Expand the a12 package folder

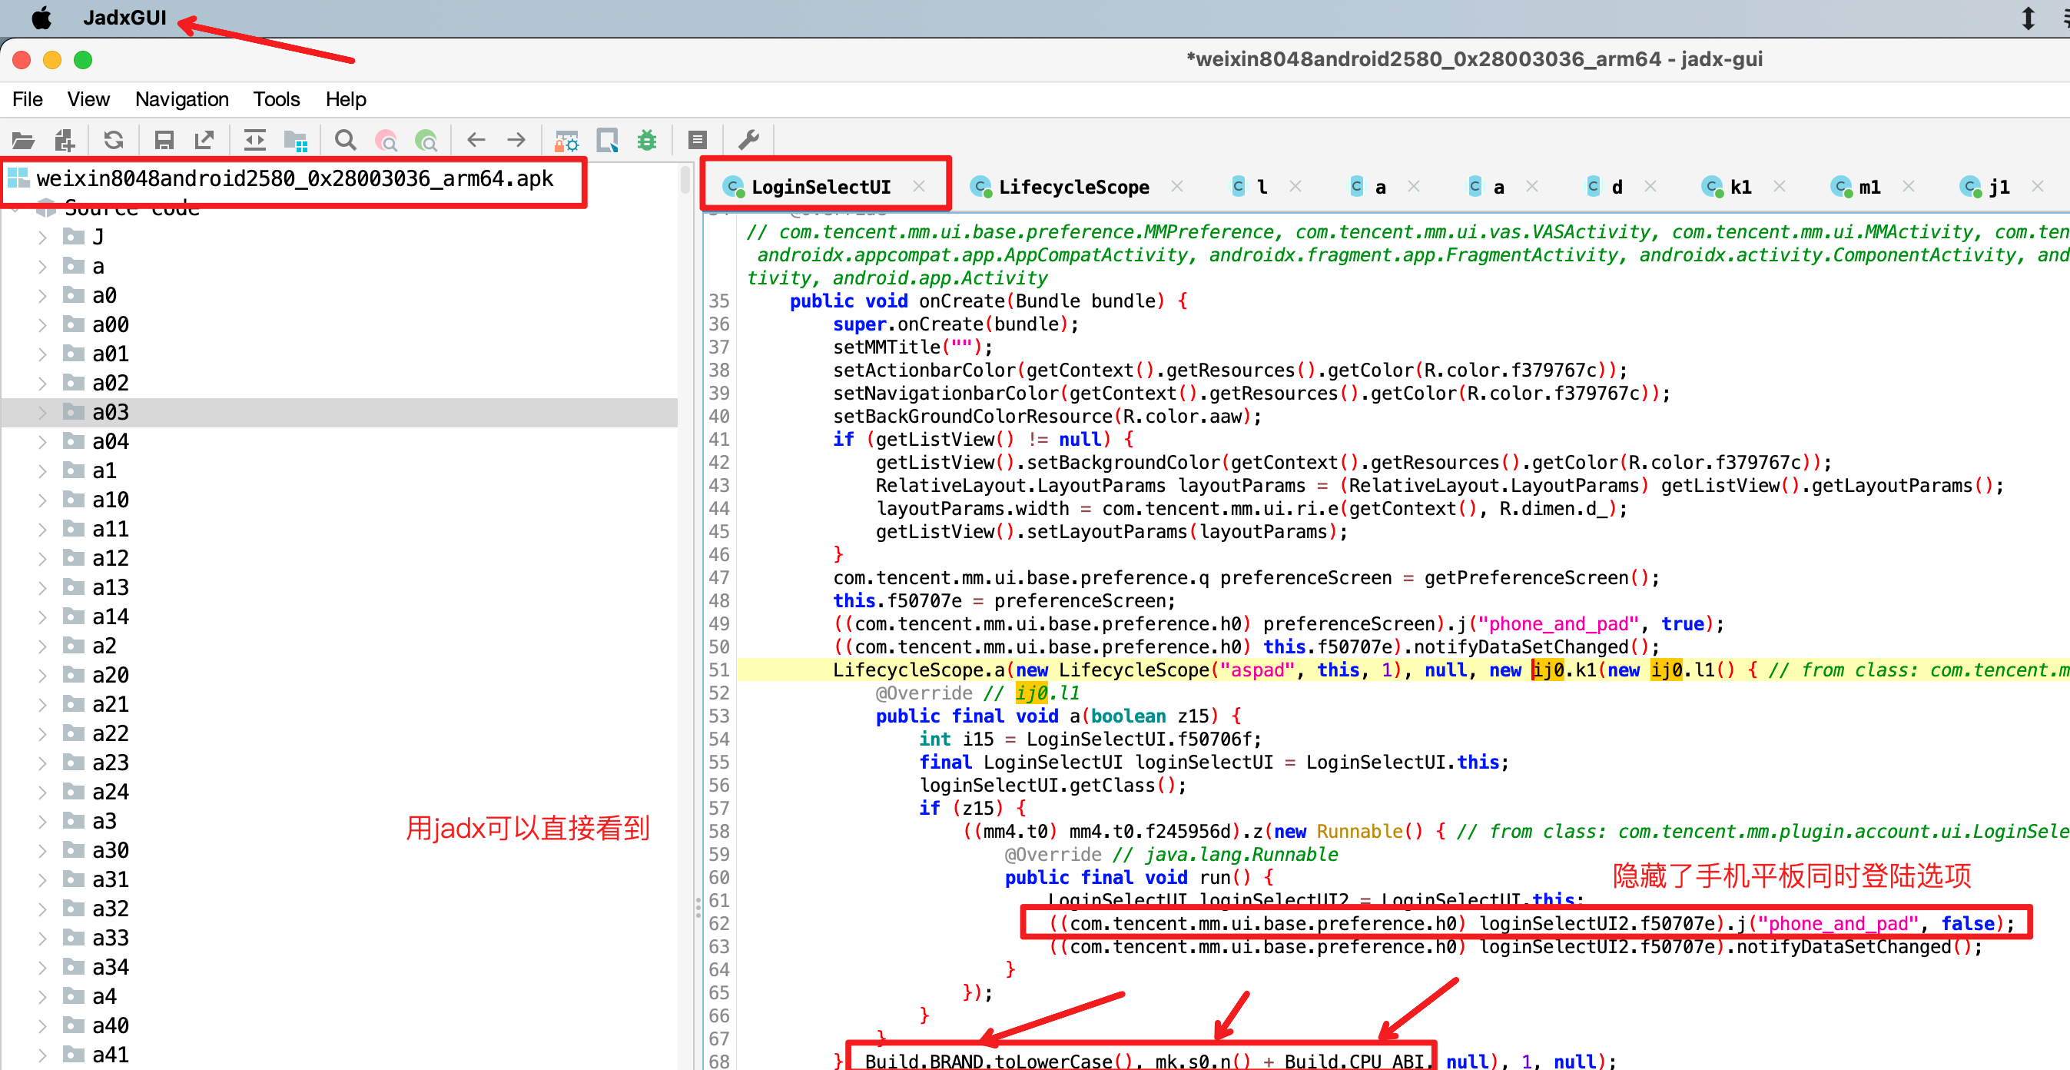(42, 559)
